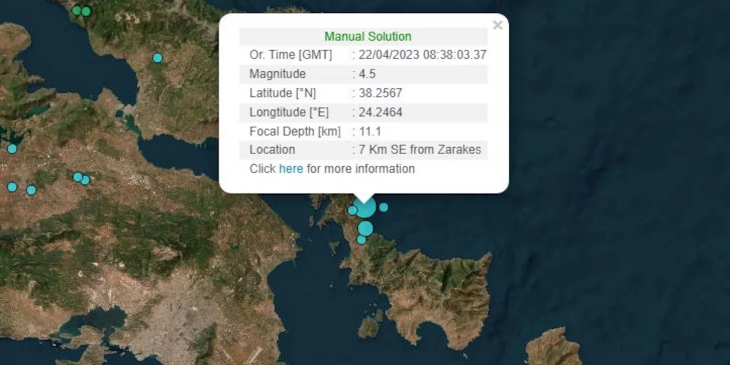Select the right green earthquake marker of the pair
Screen dimensions: 730x365
click(x=86, y=11)
